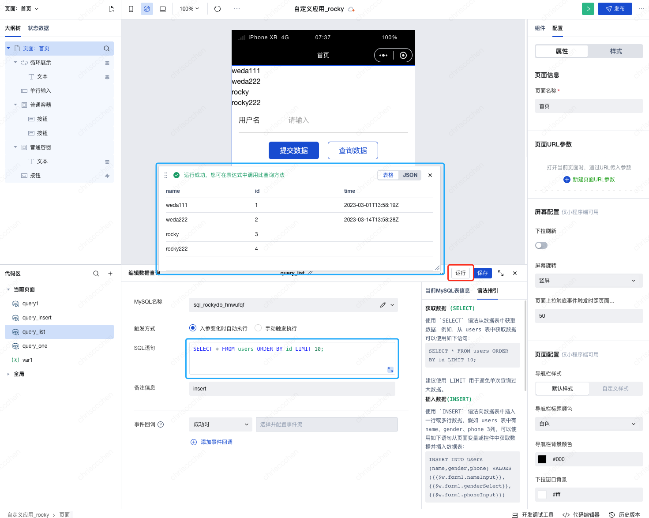Viewport: 649px width, 518px height.
Task: Open the zoom 100% dropdown
Action: click(189, 9)
